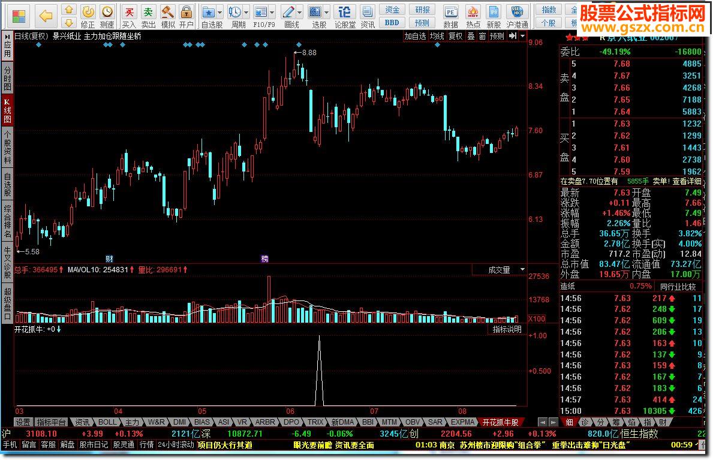The image size is (713, 460).
Task: Click the up arrow toolbar icon
Action: click(x=68, y=10)
